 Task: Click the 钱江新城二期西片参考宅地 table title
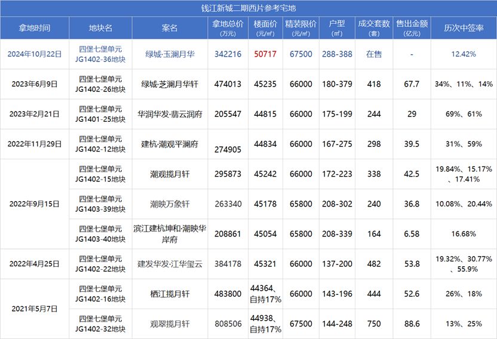point(249,8)
